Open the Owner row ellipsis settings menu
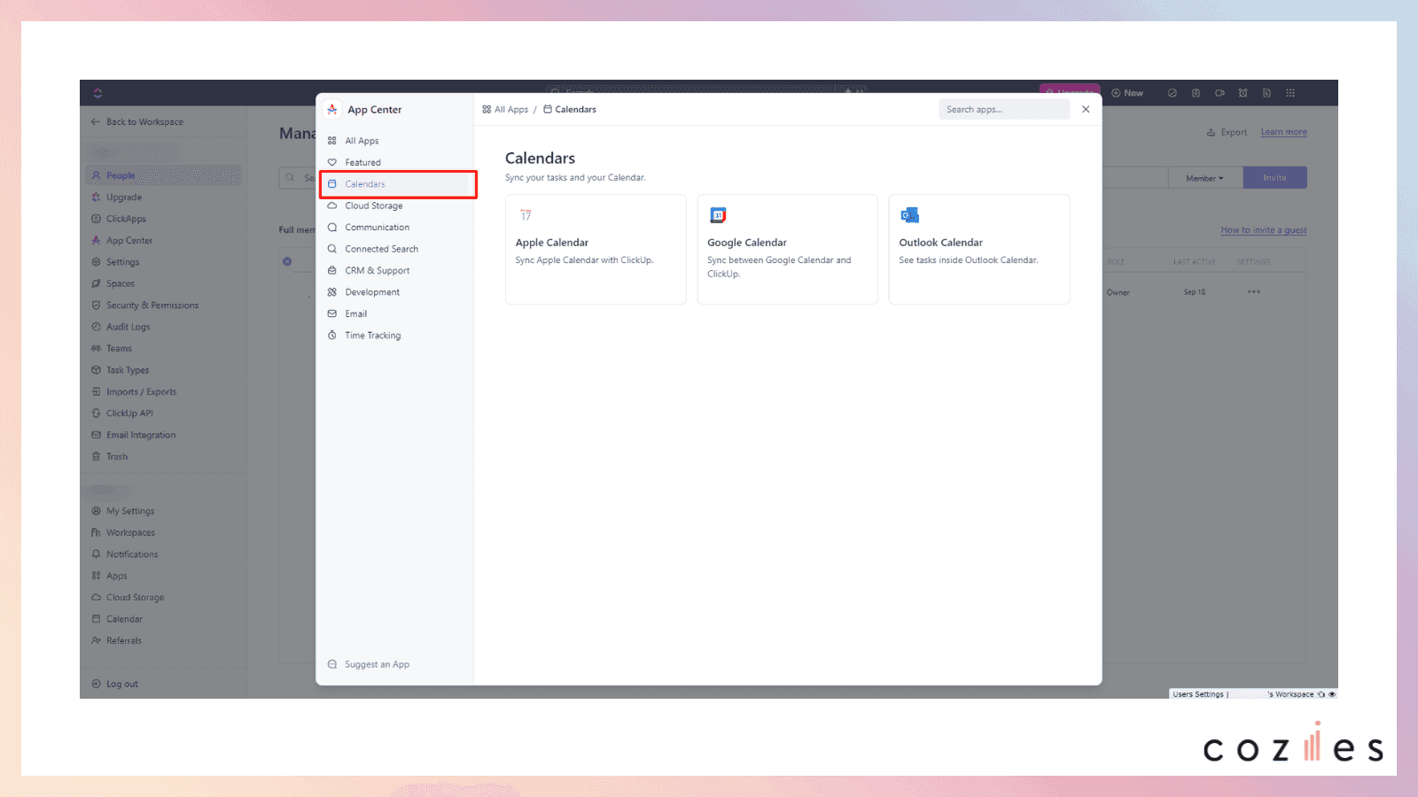 point(1254,292)
